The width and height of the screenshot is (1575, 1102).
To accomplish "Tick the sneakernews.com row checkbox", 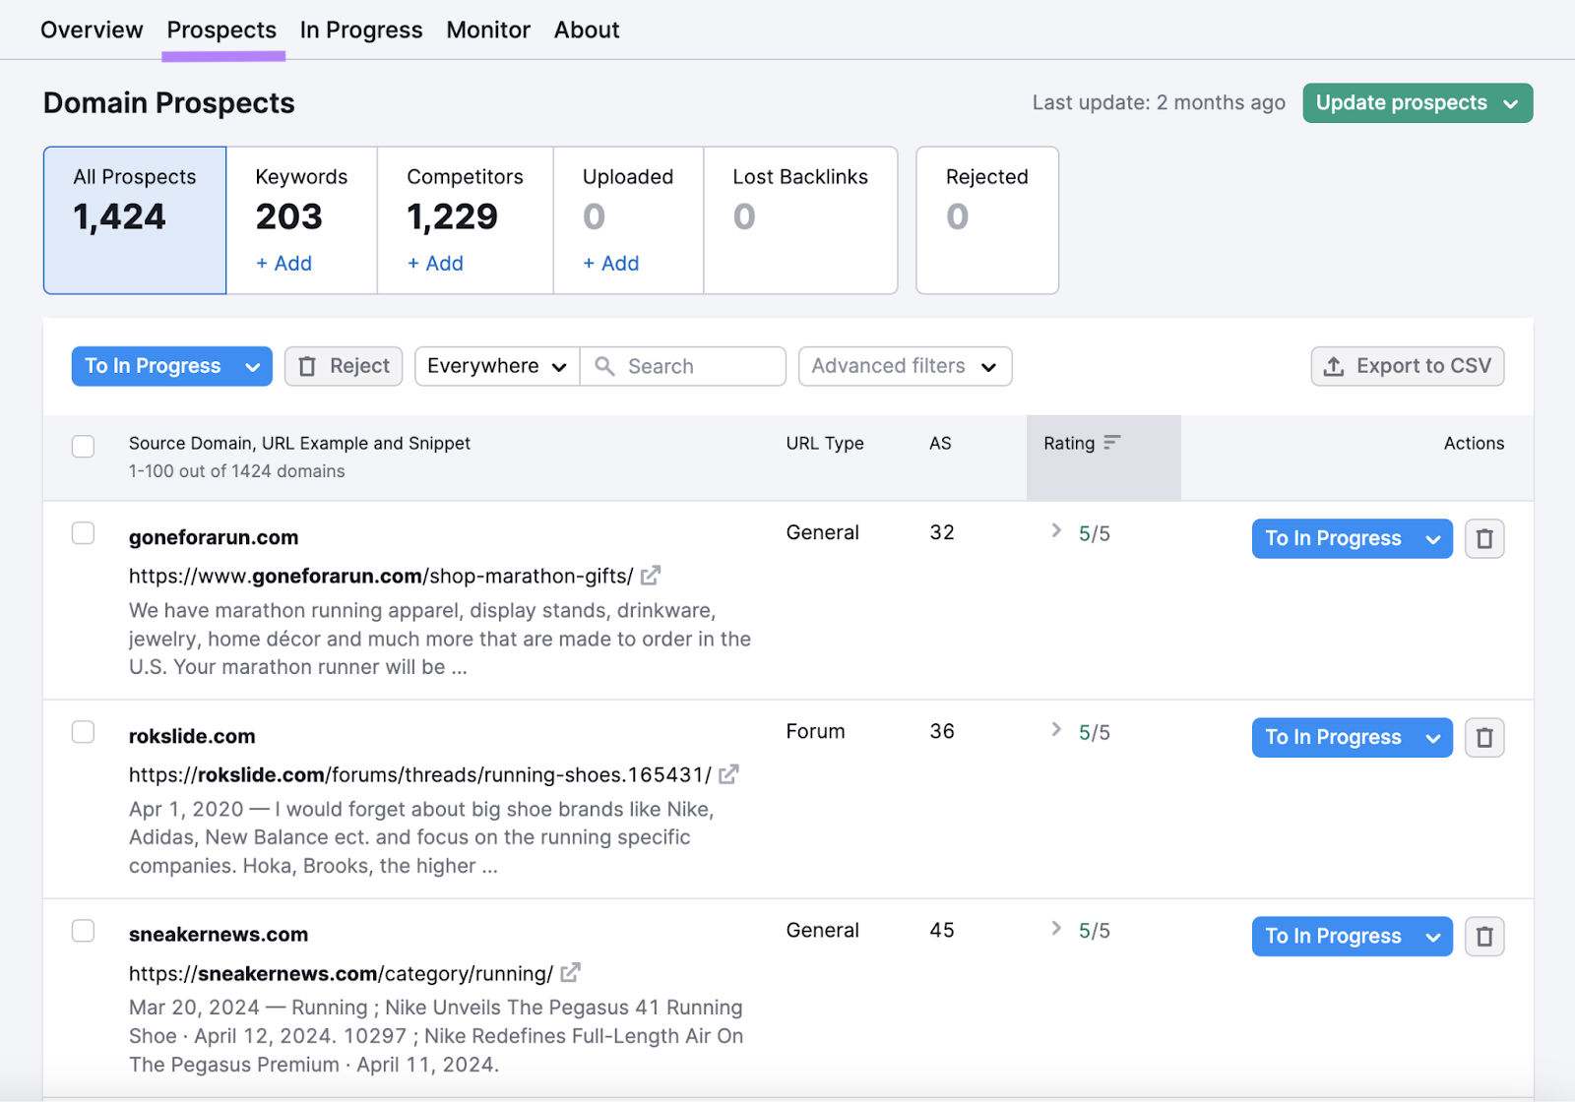I will 83,930.
